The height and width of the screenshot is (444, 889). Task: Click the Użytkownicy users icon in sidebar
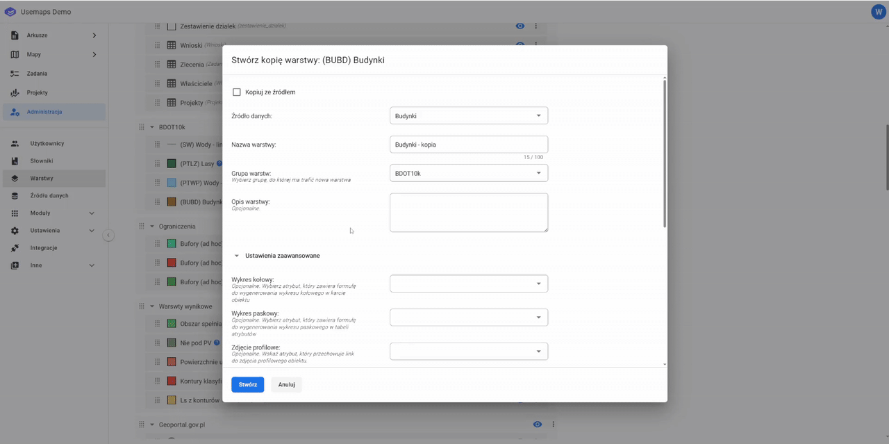tap(15, 144)
